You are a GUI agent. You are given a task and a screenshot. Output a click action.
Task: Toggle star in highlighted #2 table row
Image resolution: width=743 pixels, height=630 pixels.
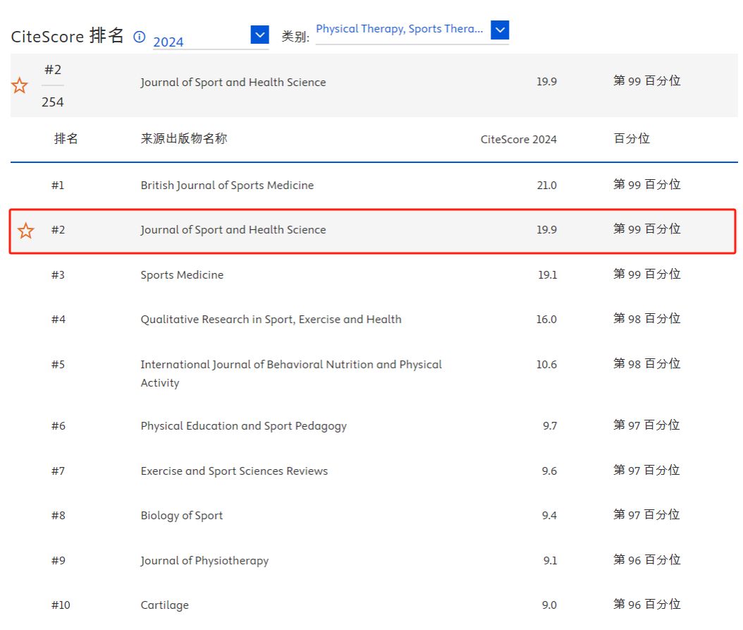tap(26, 231)
